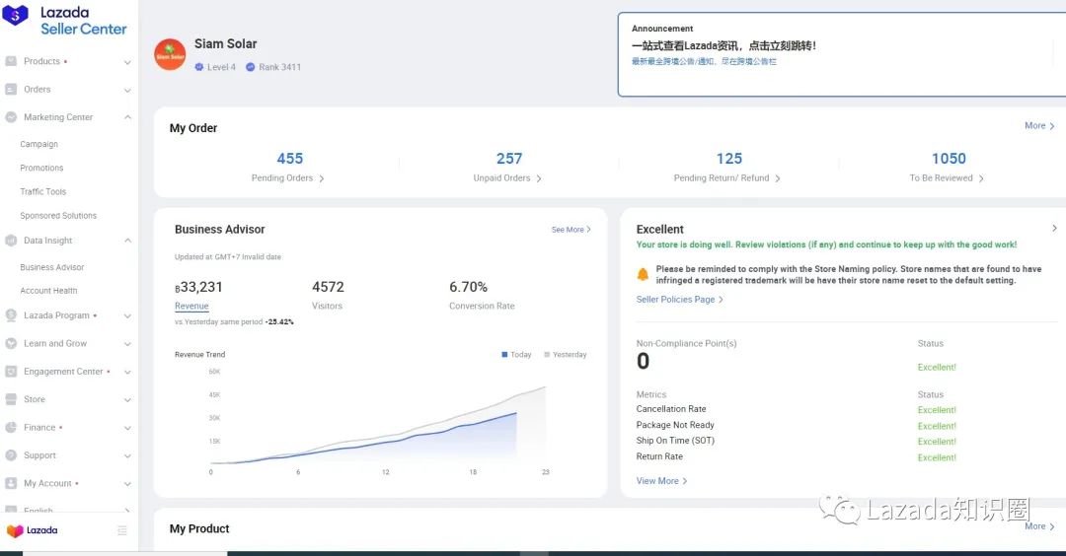The height and width of the screenshot is (556, 1066).
Task: Click the Lazada heart logo at sidebar bottom
Action: pos(15,531)
